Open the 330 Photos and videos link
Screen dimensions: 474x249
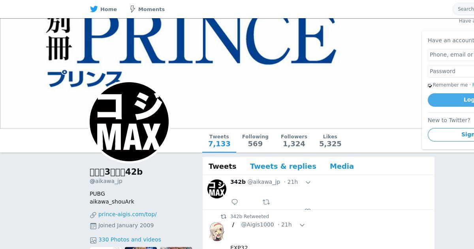(x=130, y=240)
